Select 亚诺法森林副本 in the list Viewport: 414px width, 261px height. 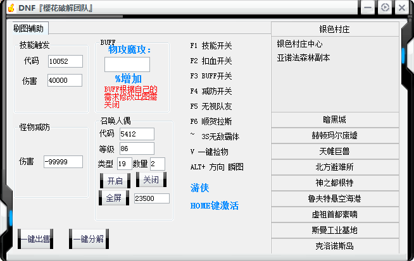pos(303,58)
